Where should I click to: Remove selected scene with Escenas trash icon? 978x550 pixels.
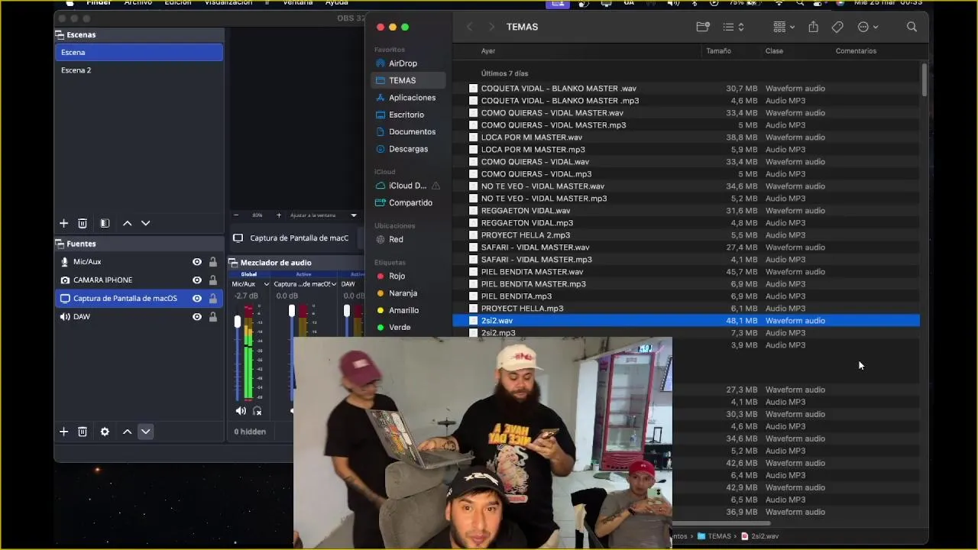83,223
